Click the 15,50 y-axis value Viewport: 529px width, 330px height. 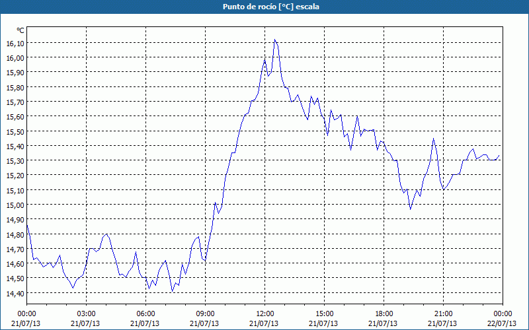tap(15, 131)
